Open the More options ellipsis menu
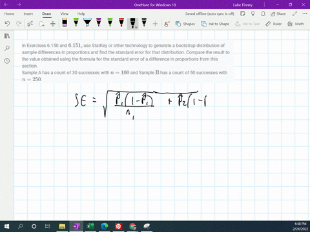Viewport: 310px width, 232px height. click(305, 14)
